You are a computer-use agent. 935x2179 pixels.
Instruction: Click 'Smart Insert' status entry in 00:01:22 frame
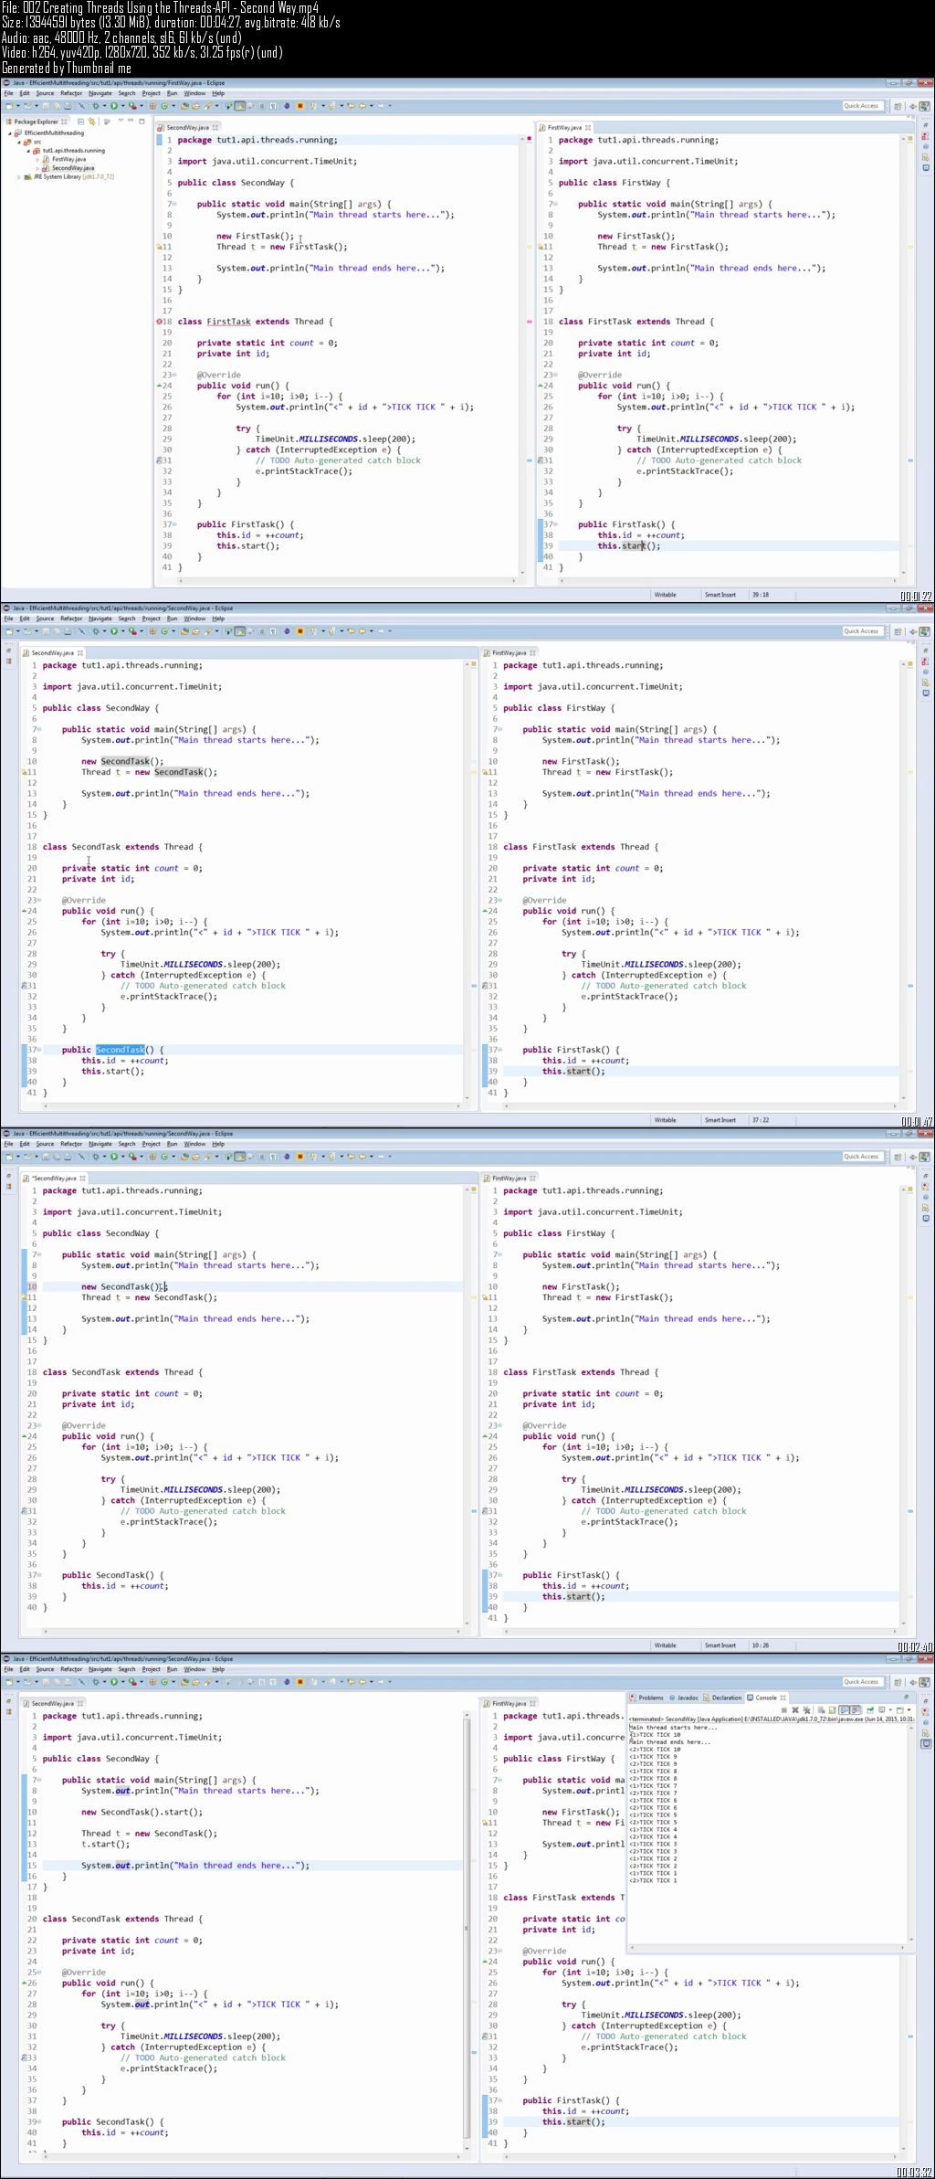(720, 595)
